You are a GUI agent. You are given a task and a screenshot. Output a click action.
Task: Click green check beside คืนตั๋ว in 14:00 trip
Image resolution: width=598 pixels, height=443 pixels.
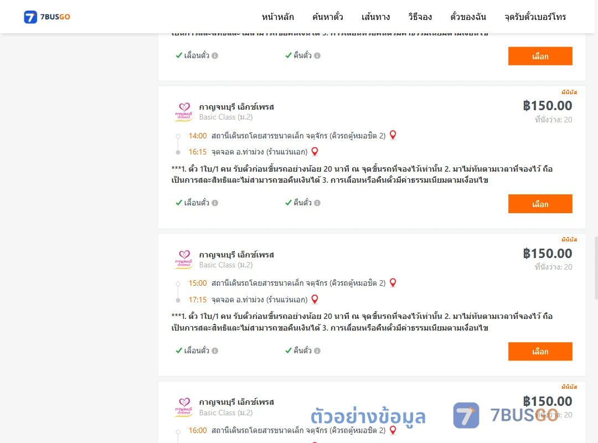(288, 203)
